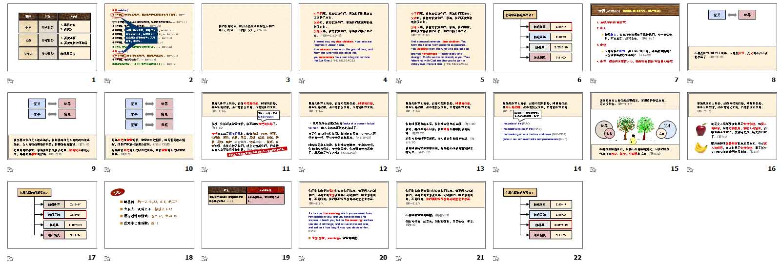Image resolution: width=781 pixels, height=265 pixels.
Task: Play slide 13 animation using its star icon
Action: pos(399,170)
